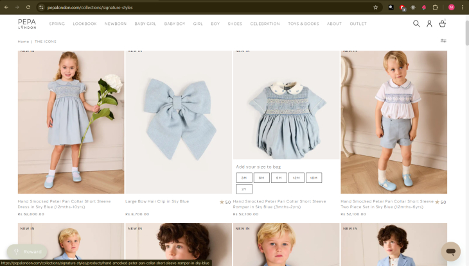Open the Rewards button
Image resolution: width=469 pixels, height=266 pixels.
27,252
